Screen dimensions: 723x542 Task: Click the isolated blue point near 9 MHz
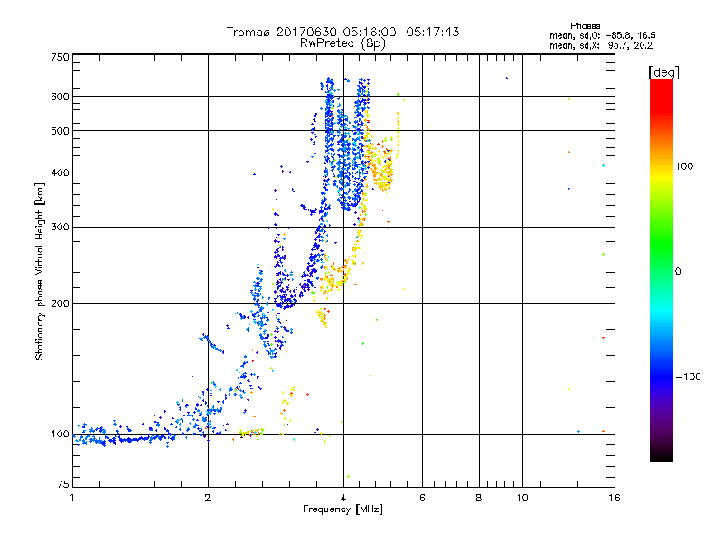(507, 78)
